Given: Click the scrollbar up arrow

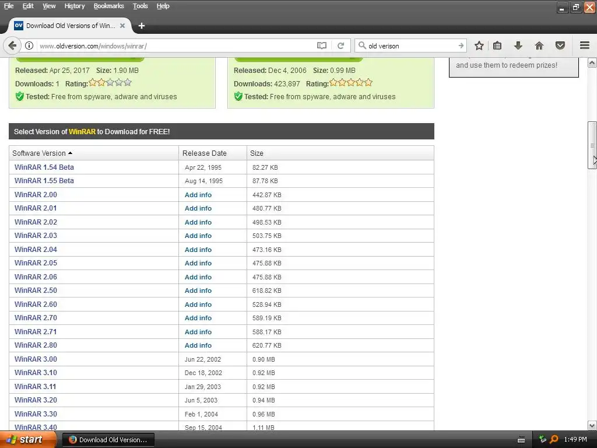Looking at the screenshot, I should point(592,62).
